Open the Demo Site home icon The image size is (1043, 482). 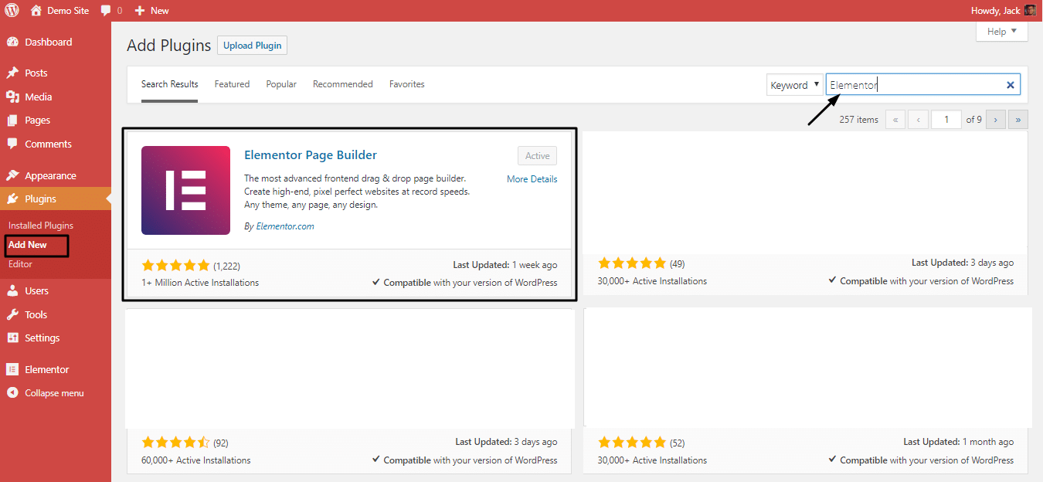point(36,11)
